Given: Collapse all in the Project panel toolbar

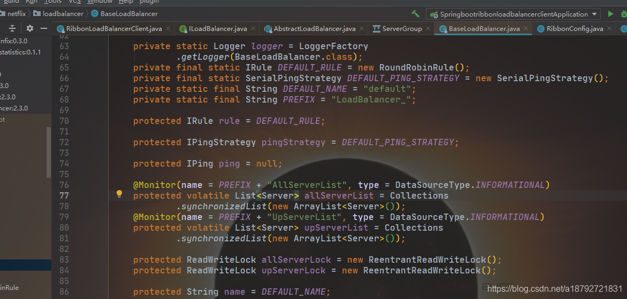Looking at the screenshot, I should click(x=13, y=28).
